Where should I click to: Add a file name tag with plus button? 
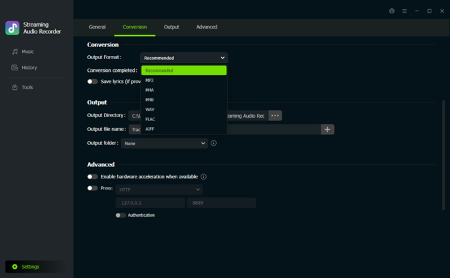point(327,130)
